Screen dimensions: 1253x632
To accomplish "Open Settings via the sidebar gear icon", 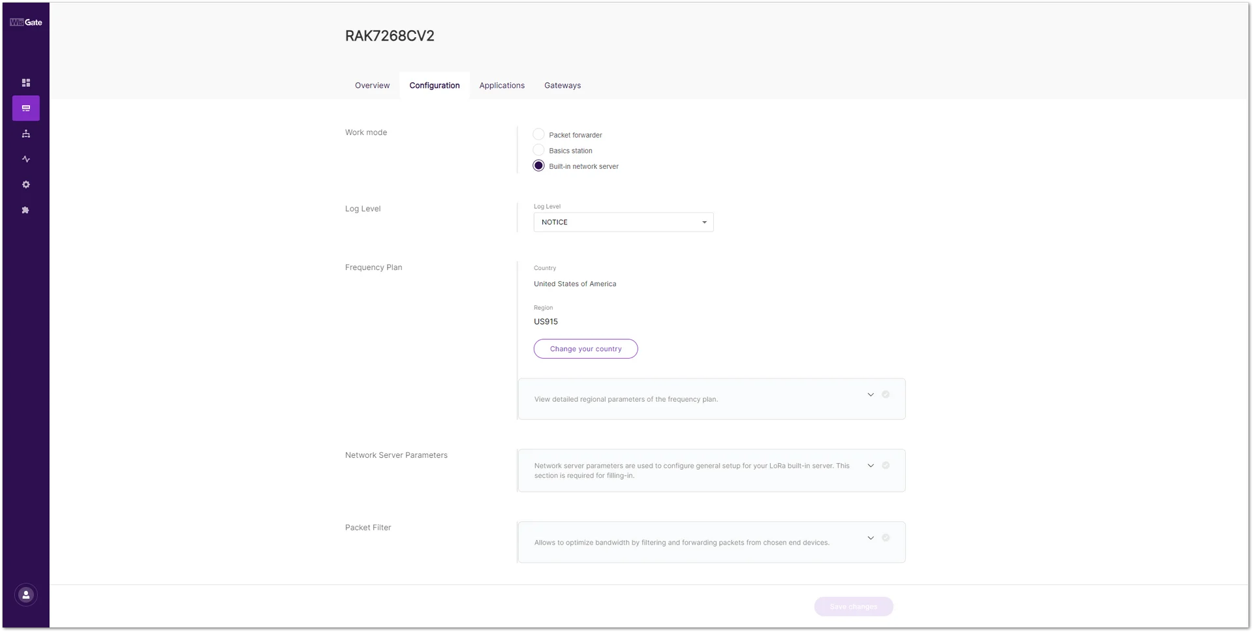I will (x=26, y=185).
